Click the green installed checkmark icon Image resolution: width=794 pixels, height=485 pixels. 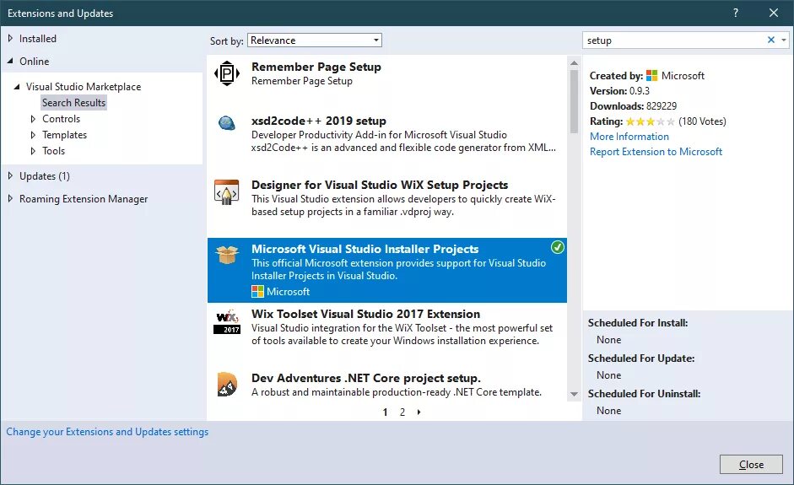[557, 247]
